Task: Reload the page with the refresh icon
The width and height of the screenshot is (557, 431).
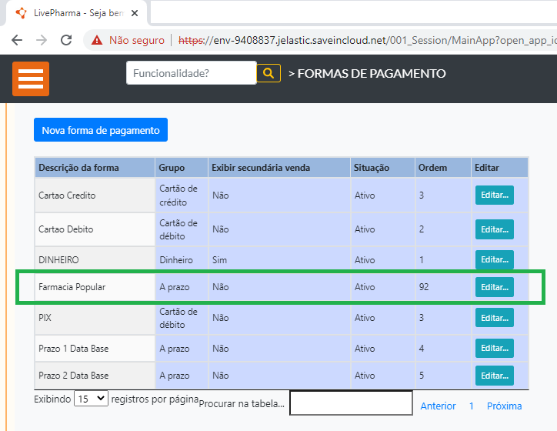Action: pos(66,40)
